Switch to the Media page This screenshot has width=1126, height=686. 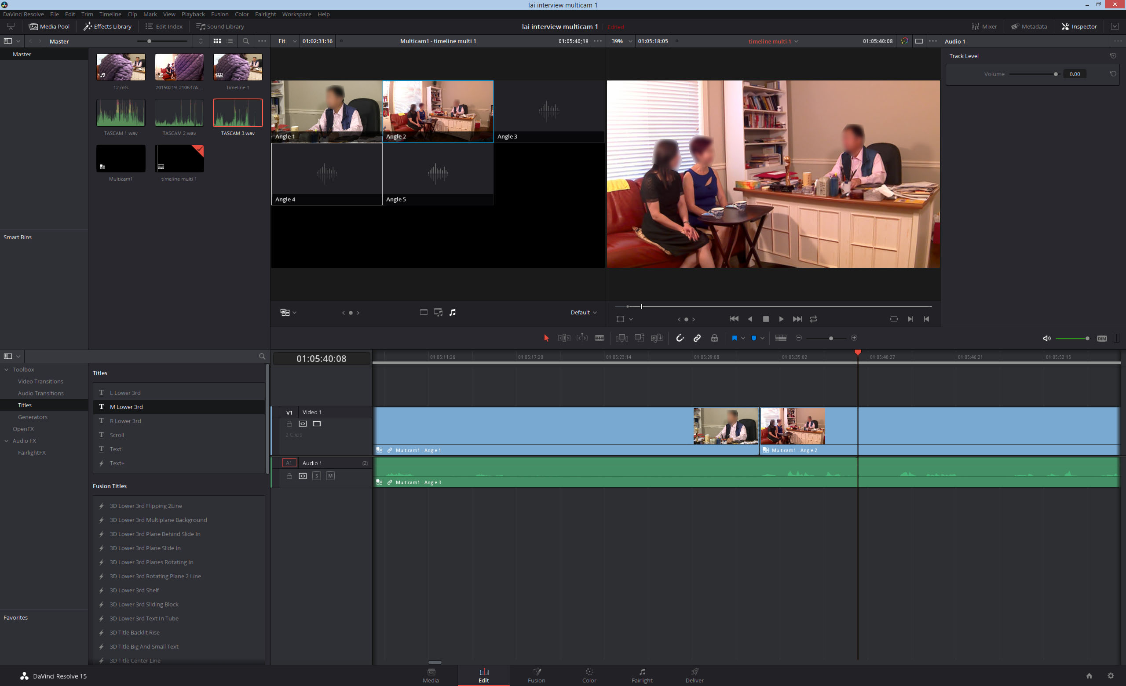[x=431, y=675]
